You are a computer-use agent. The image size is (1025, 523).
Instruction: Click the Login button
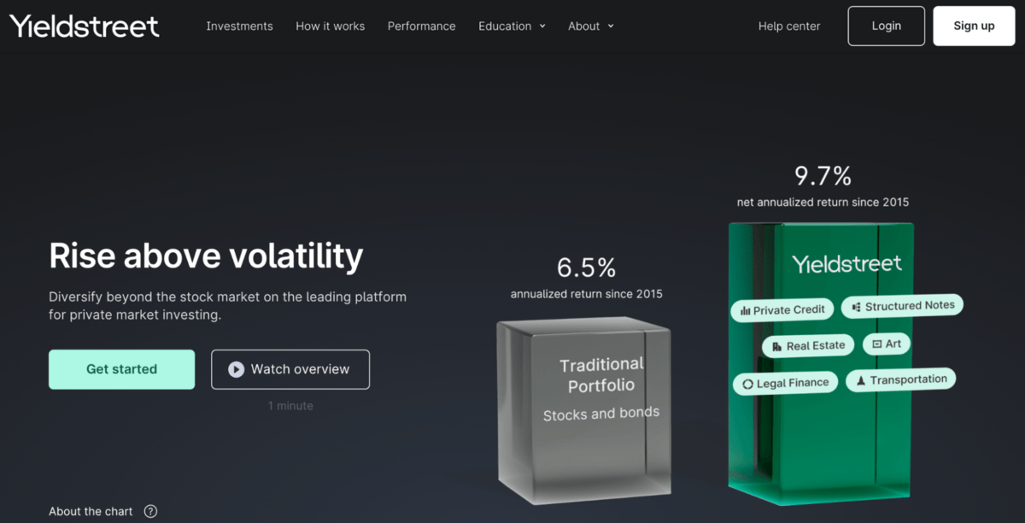(x=886, y=26)
